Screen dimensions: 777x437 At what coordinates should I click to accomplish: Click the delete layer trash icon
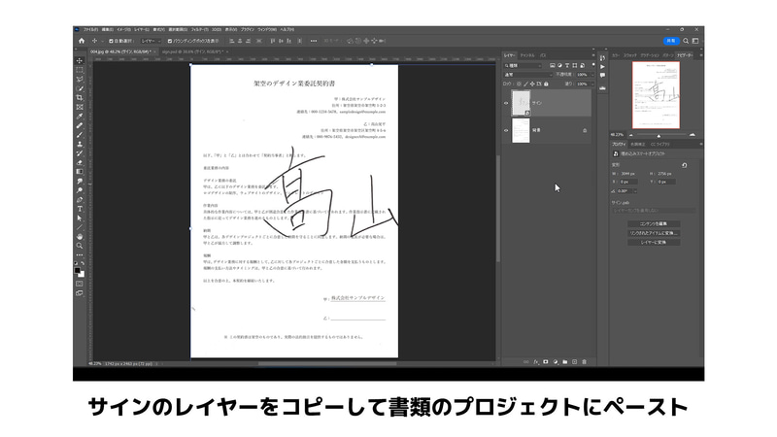coord(585,362)
